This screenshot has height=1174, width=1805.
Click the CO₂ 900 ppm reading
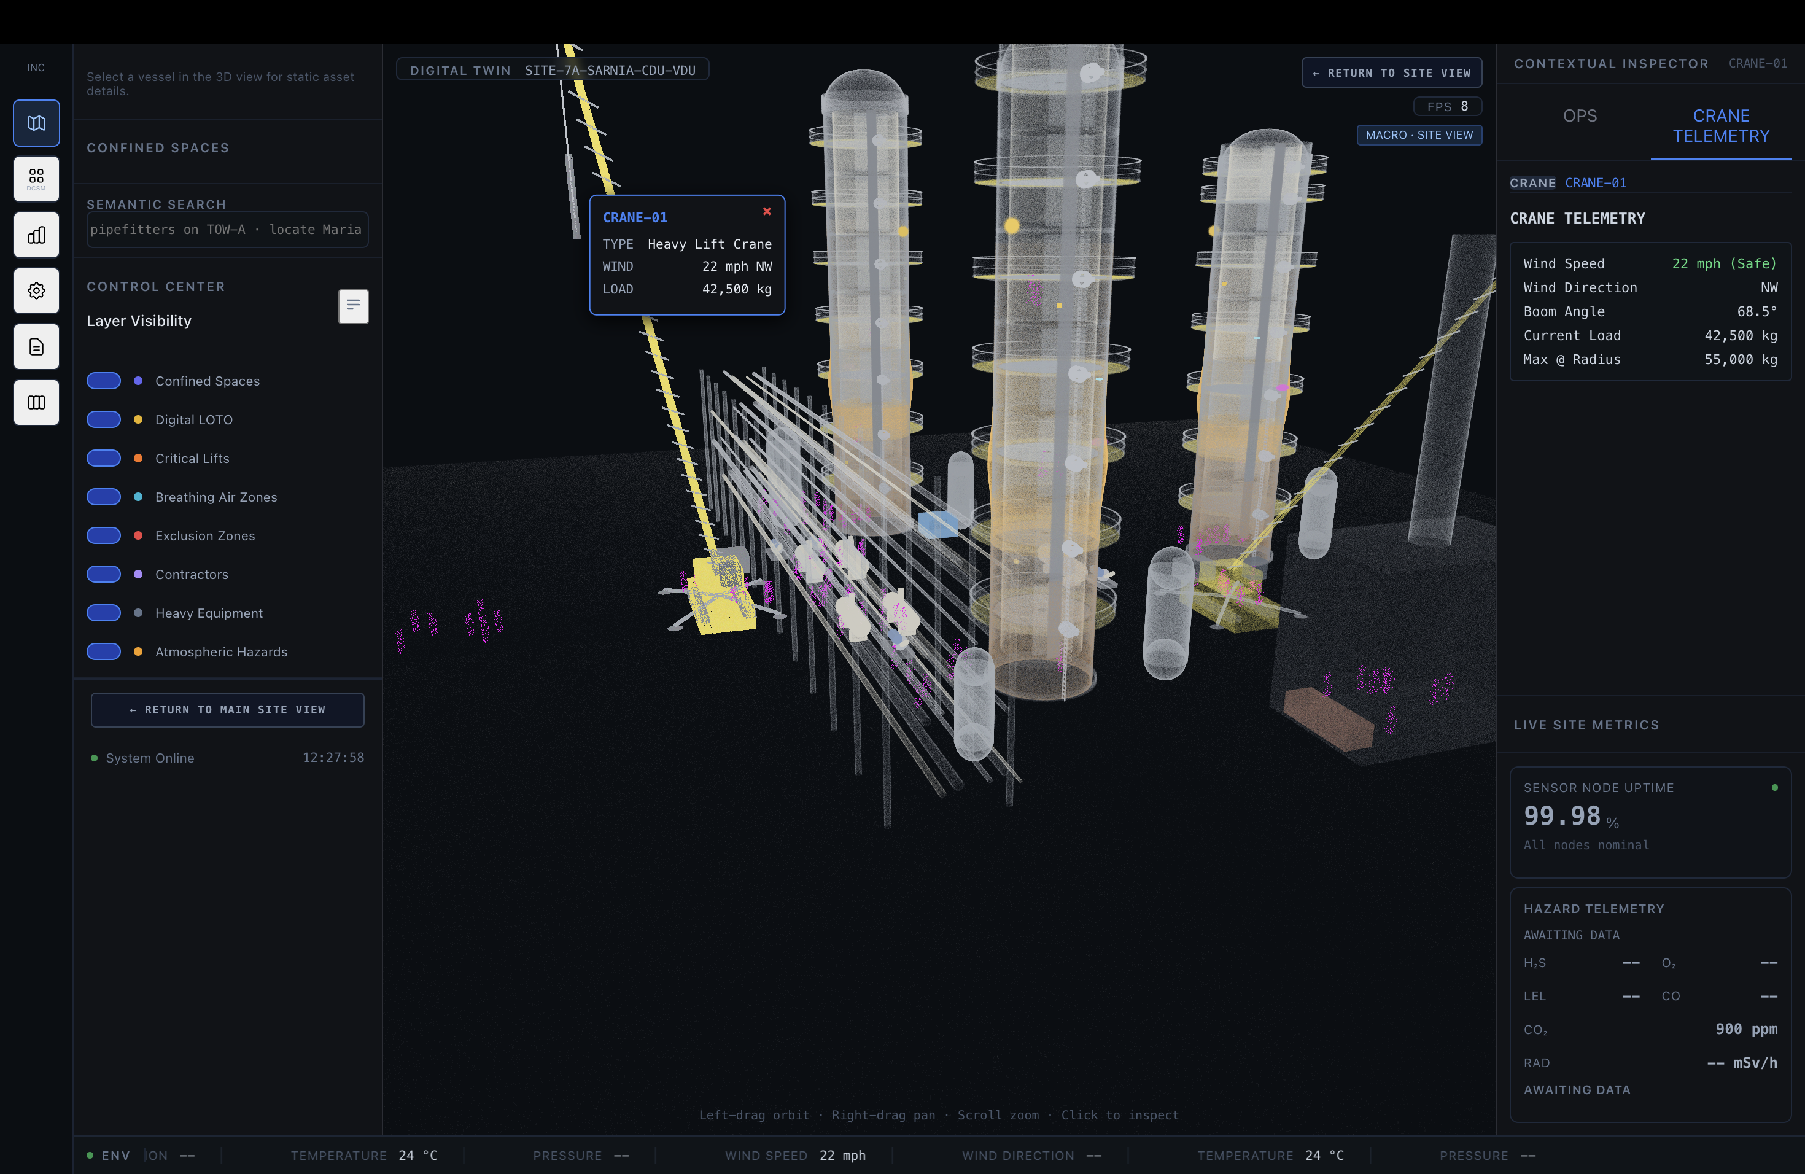pos(1650,1029)
